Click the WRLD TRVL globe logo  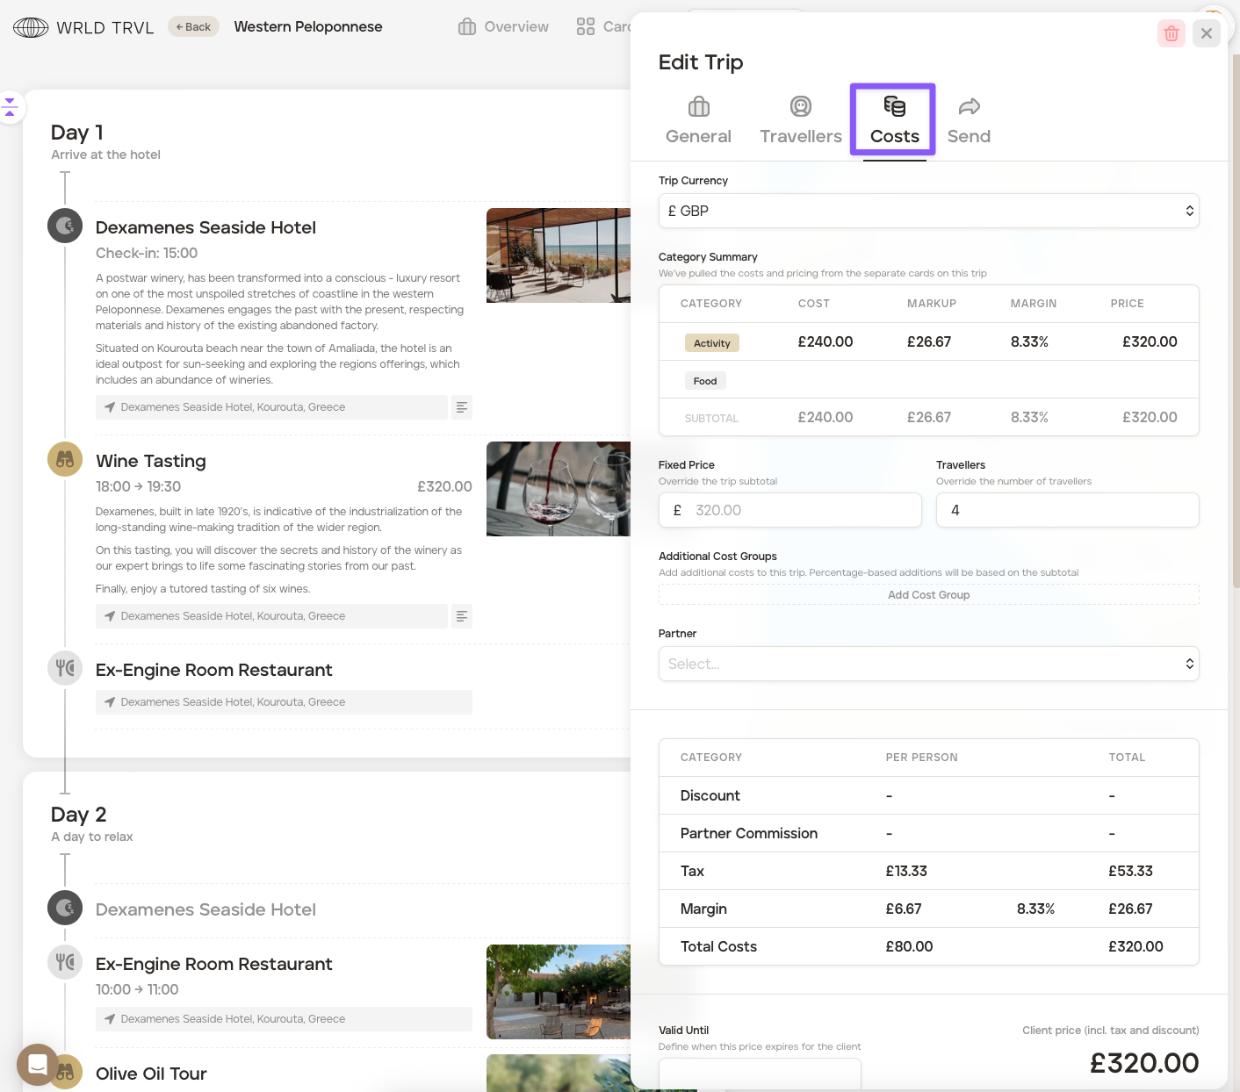click(x=31, y=27)
